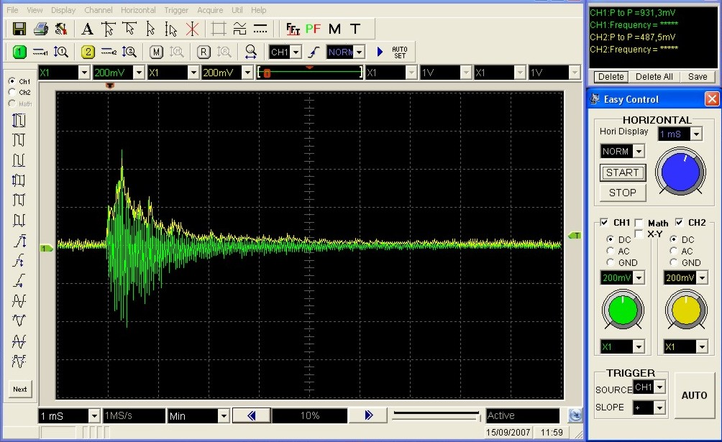Click the blue run play arrow
Screen dimensions: 722x442
tap(380, 52)
